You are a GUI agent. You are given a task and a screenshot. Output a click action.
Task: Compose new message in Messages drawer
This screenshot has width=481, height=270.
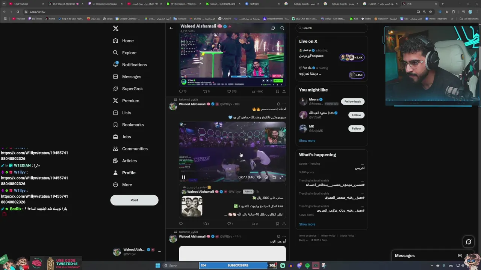coord(460,256)
